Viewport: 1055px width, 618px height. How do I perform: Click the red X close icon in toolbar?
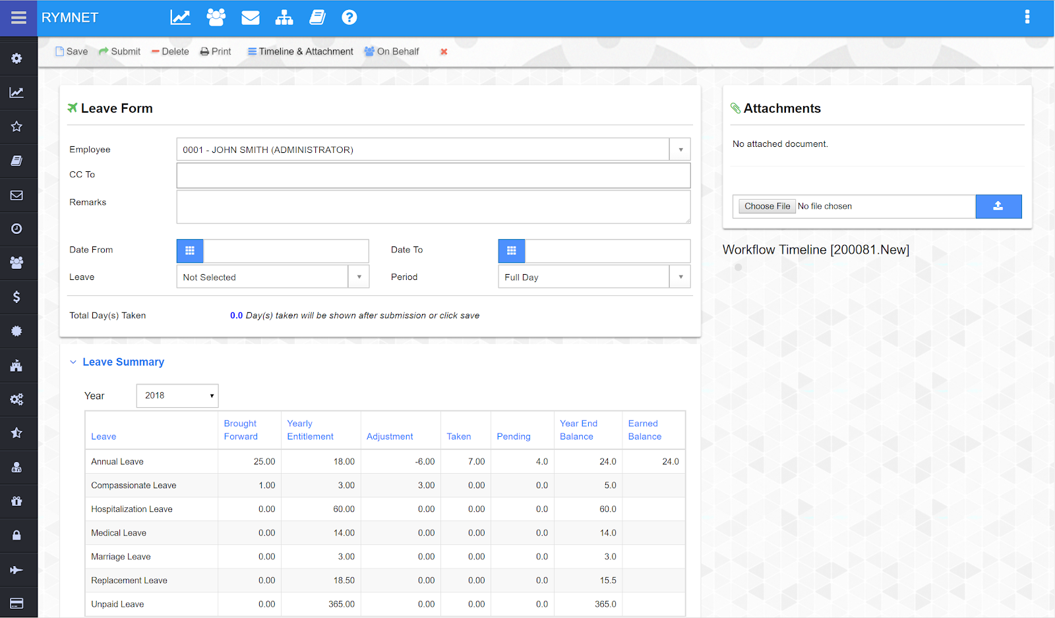(444, 52)
